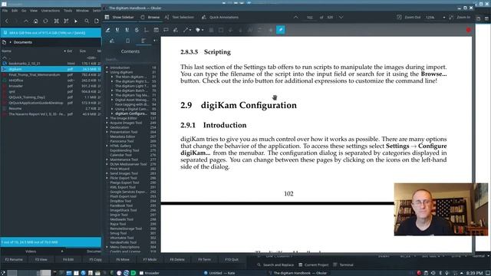Click the page number field showing 102
Viewport: 491px width, 276px height.
click(310, 18)
